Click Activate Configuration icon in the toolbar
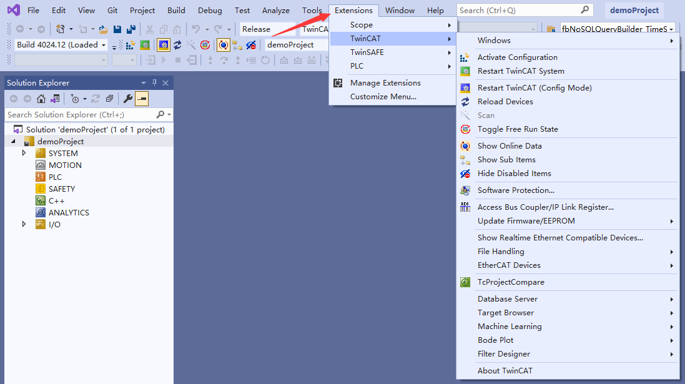The height and width of the screenshot is (384, 685). (x=131, y=45)
